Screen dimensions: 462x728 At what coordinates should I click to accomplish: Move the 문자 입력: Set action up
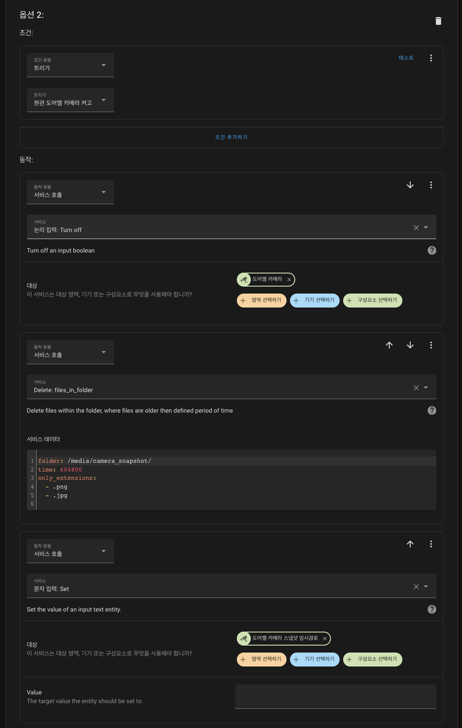[x=410, y=544]
